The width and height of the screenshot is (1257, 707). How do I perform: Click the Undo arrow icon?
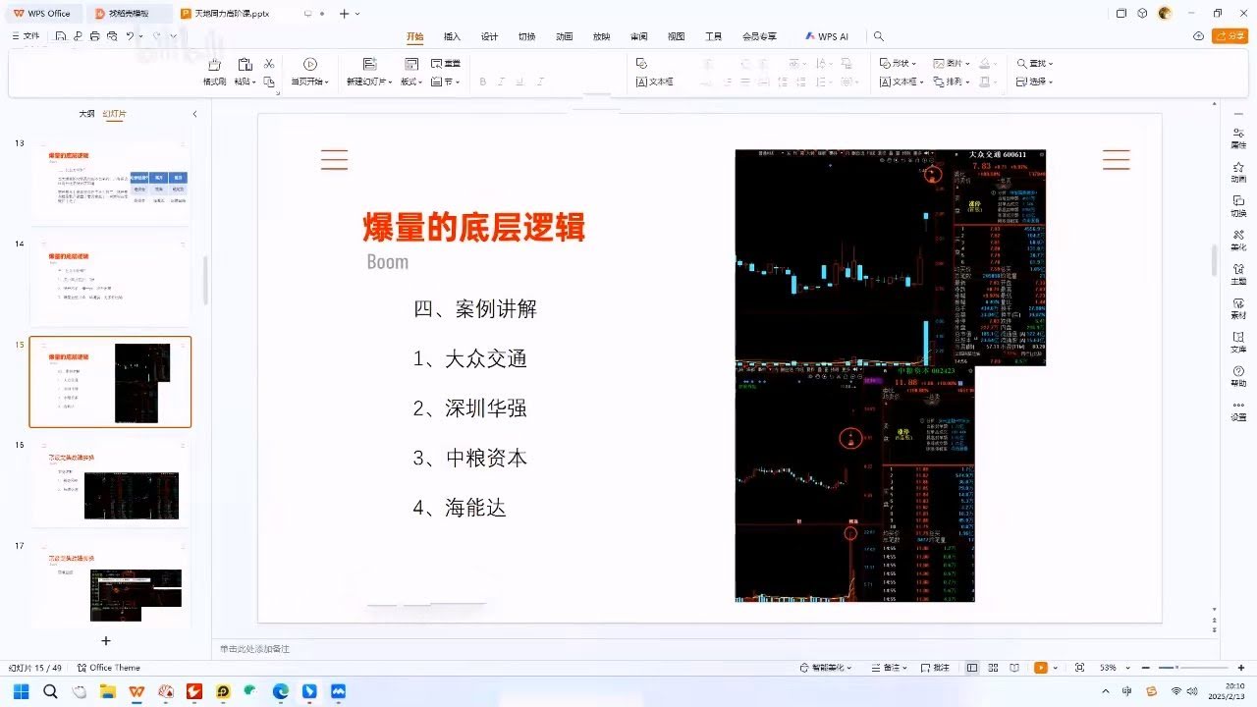point(130,36)
